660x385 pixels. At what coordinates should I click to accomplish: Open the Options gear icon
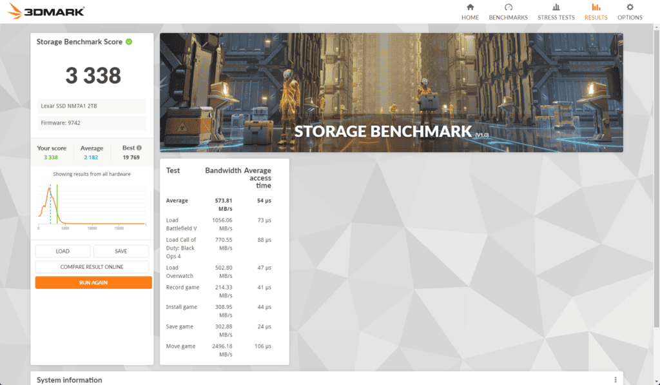630,7
